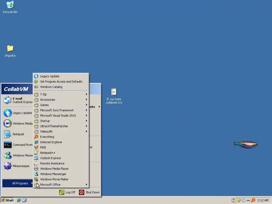
Task: Click the Minesweeper mine icon
Action: pyautogui.click(x=7, y=166)
